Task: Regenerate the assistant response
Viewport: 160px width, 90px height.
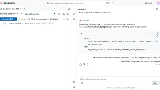Action: [87, 64]
